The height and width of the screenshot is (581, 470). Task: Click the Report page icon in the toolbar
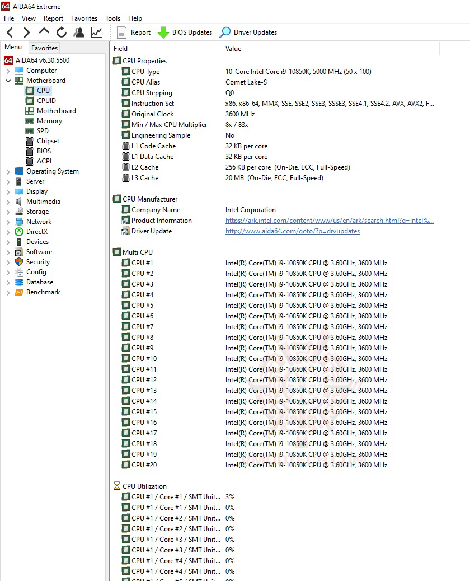coord(121,32)
